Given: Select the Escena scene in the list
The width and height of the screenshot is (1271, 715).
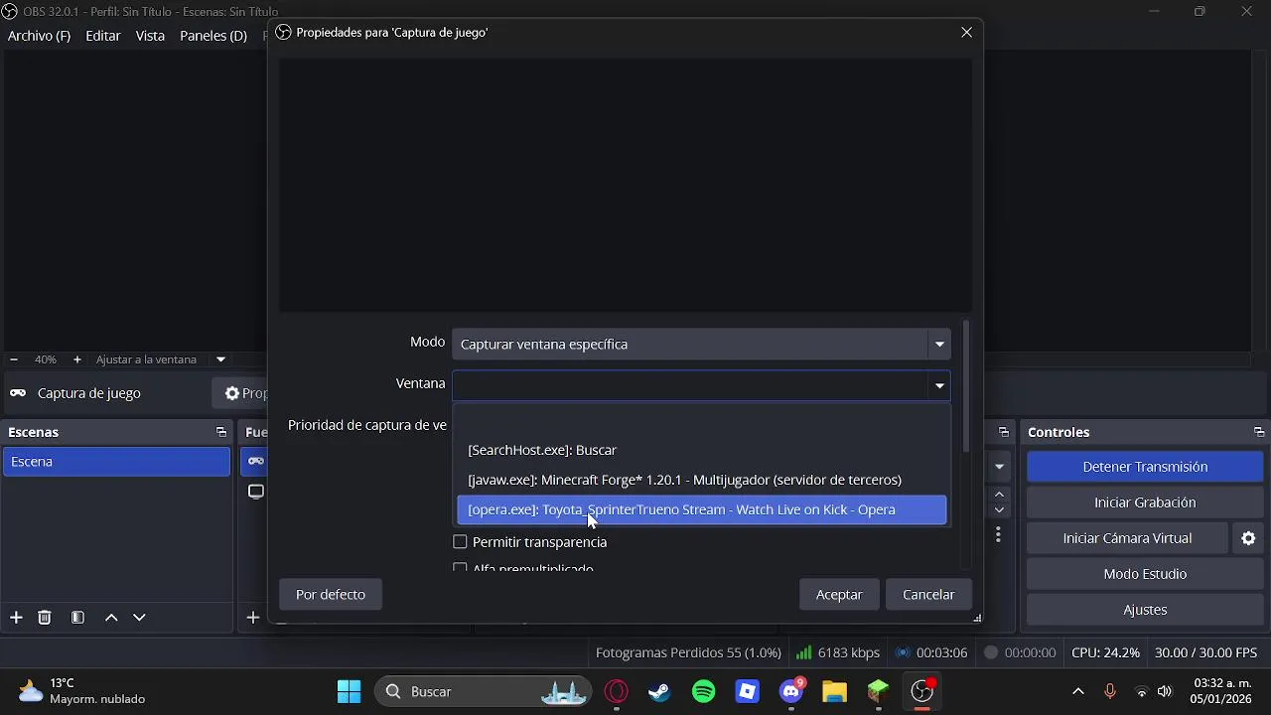Looking at the screenshot, I should point(116,462).
